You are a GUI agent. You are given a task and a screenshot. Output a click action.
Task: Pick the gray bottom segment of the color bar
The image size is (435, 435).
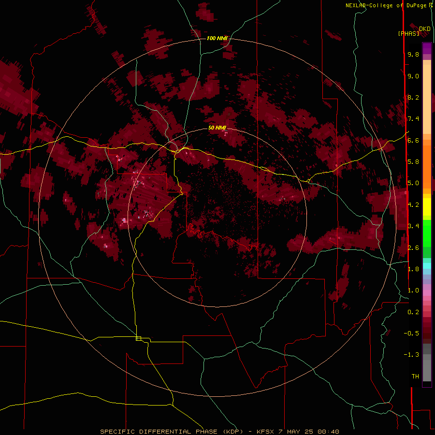pos(427,368)
